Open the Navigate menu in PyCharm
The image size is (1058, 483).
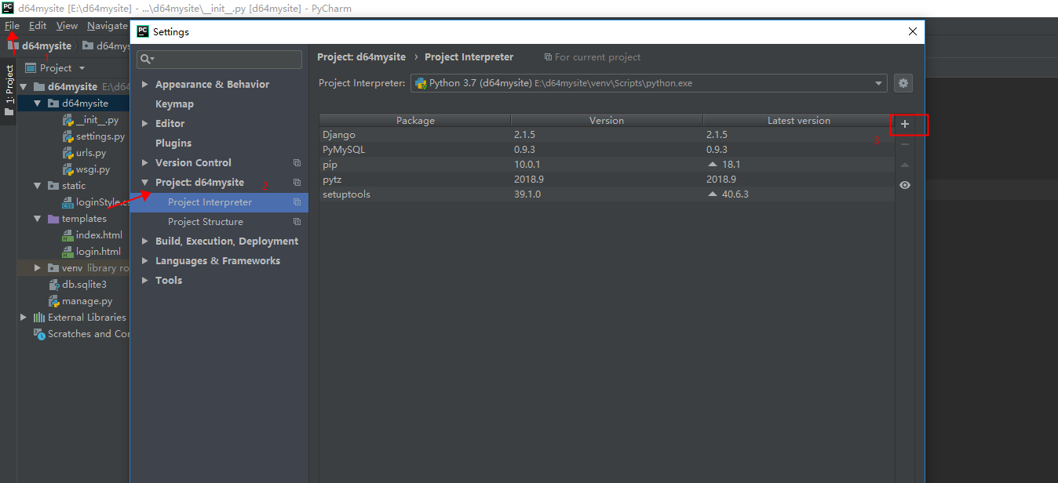tap(108, 26)
